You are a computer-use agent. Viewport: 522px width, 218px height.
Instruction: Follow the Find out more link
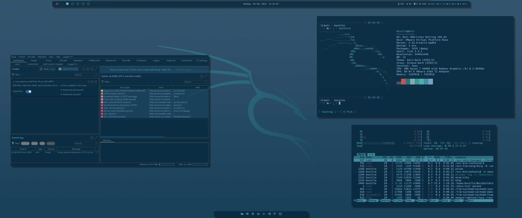pos(183,70)
